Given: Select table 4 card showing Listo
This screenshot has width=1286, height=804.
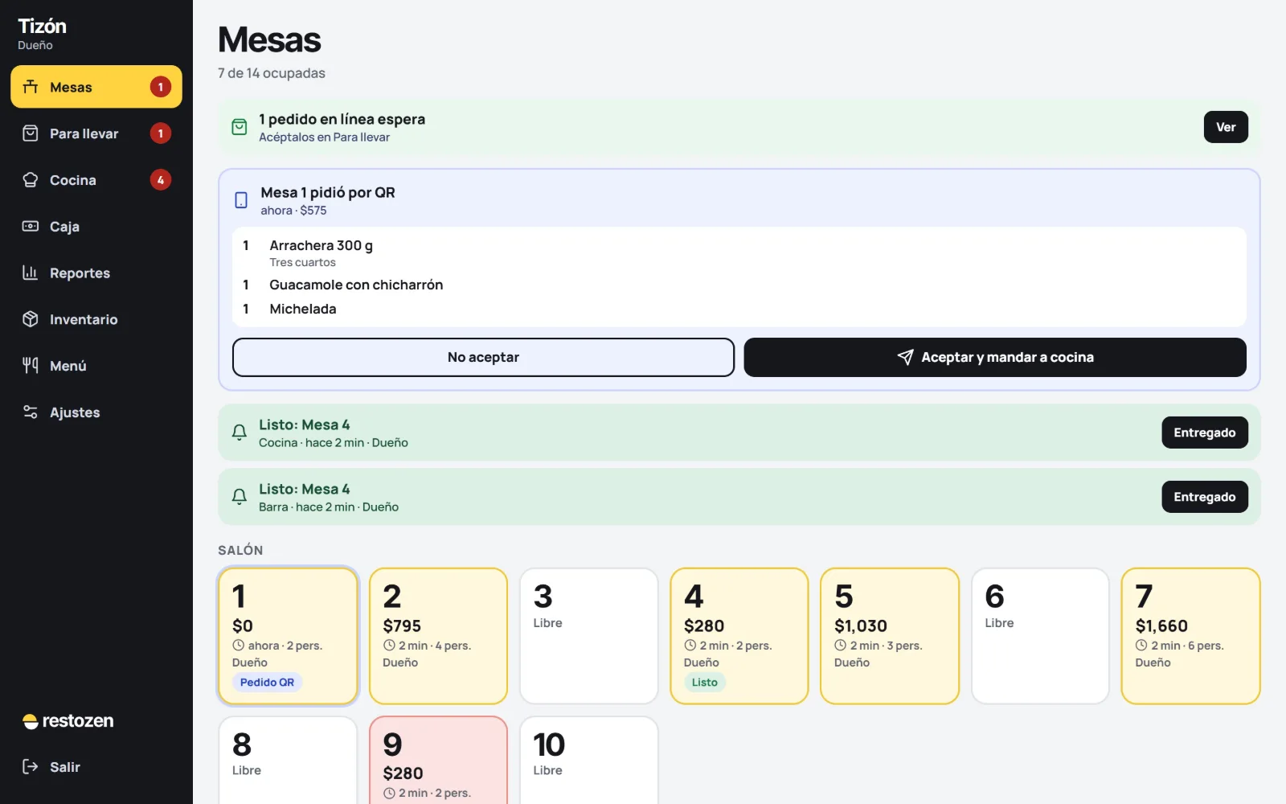Looking at the screenshot, I should pyautogui.click(x=739, y=636).
